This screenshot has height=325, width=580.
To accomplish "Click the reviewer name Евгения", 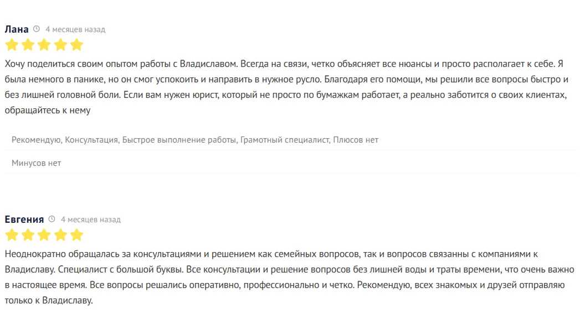I will click(24, 219).
